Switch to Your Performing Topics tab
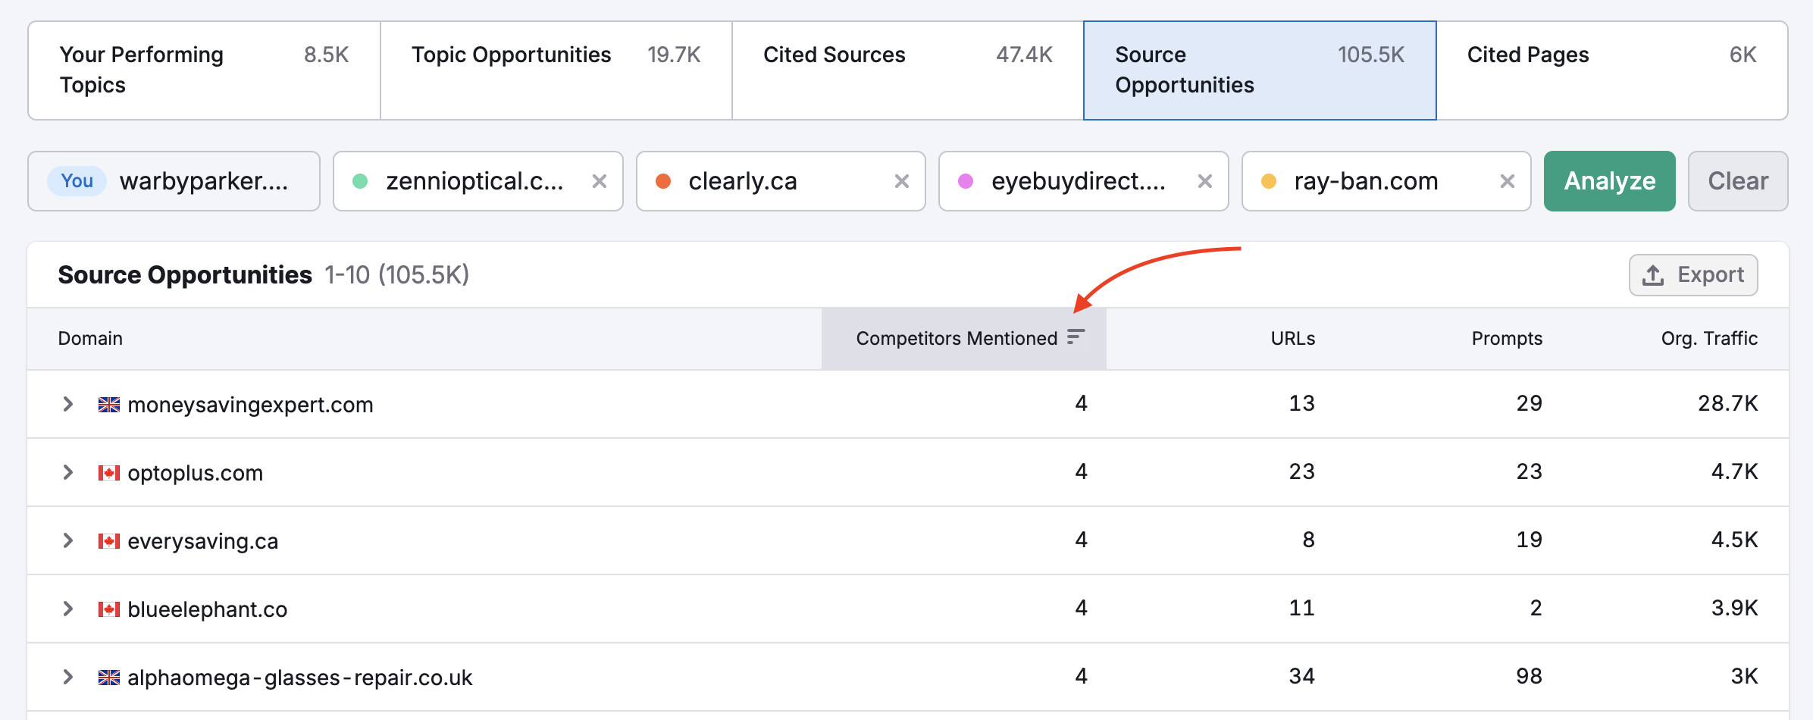Viewport: 1813px width, 720px height. click(x=204, y=70)
